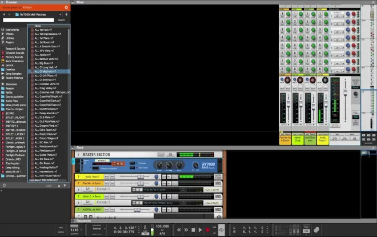
Task: Solo Audio Track 1 in the rack
Action: pyautogui.click(x=112, y=176)
